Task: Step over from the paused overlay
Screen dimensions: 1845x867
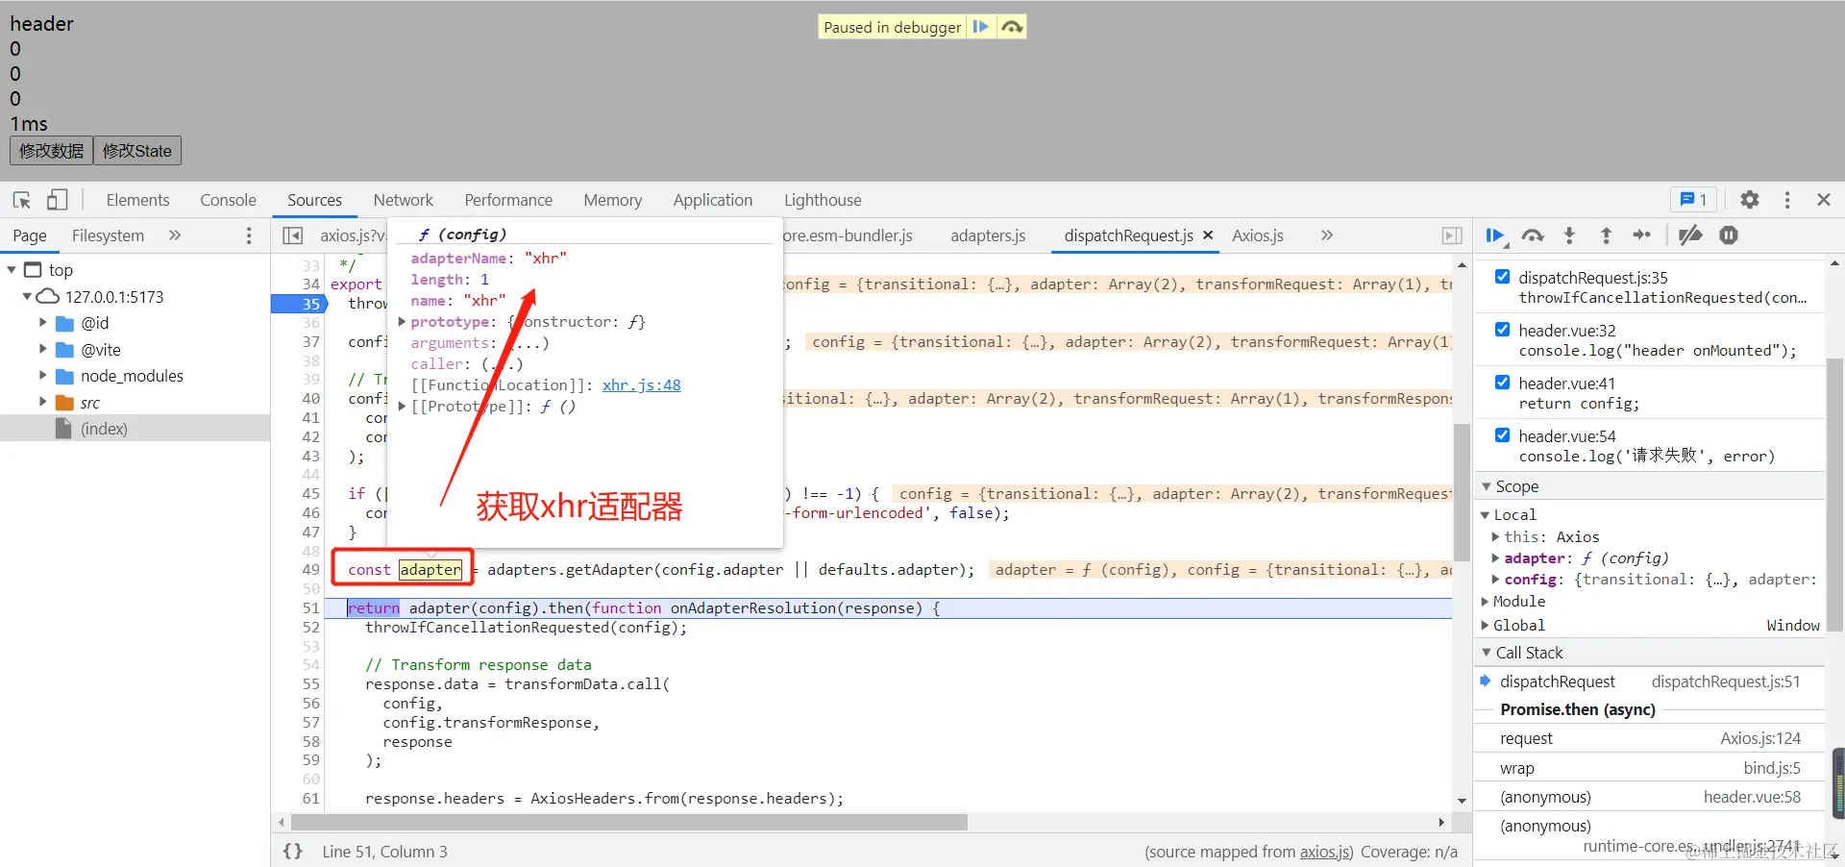Action: [x=1012, y=27]
